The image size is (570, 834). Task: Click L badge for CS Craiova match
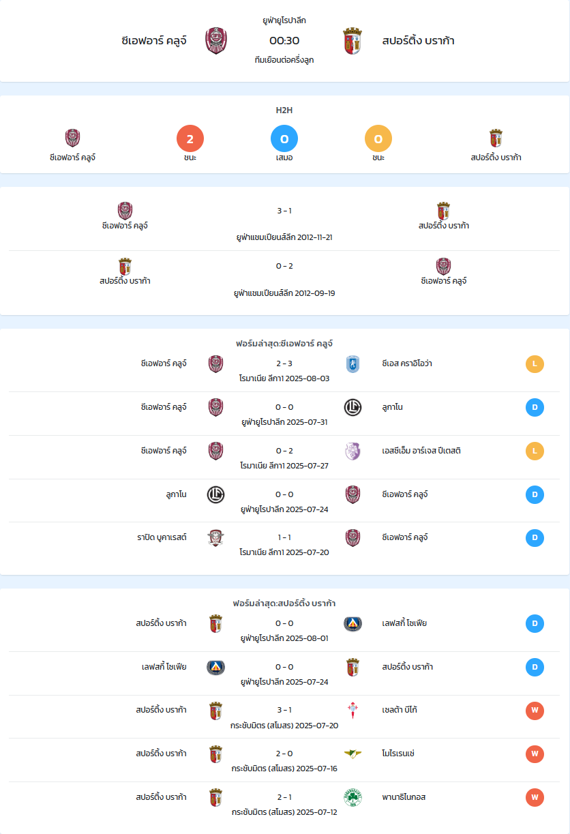pyautogui.click(x=535, y=364)
